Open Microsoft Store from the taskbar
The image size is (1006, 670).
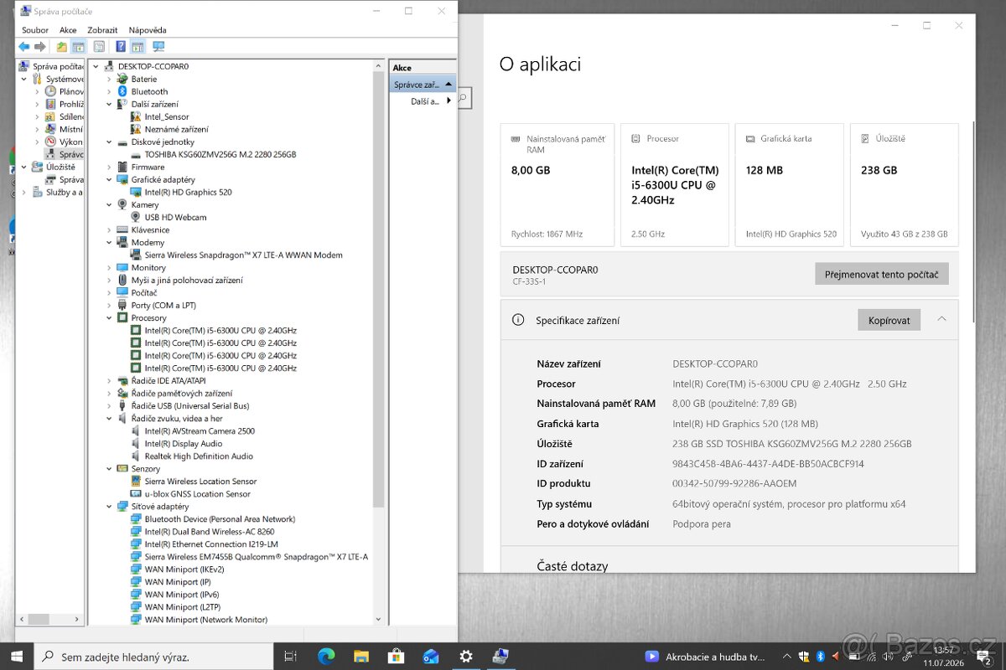pyautogui.click(x=397, y=657)
